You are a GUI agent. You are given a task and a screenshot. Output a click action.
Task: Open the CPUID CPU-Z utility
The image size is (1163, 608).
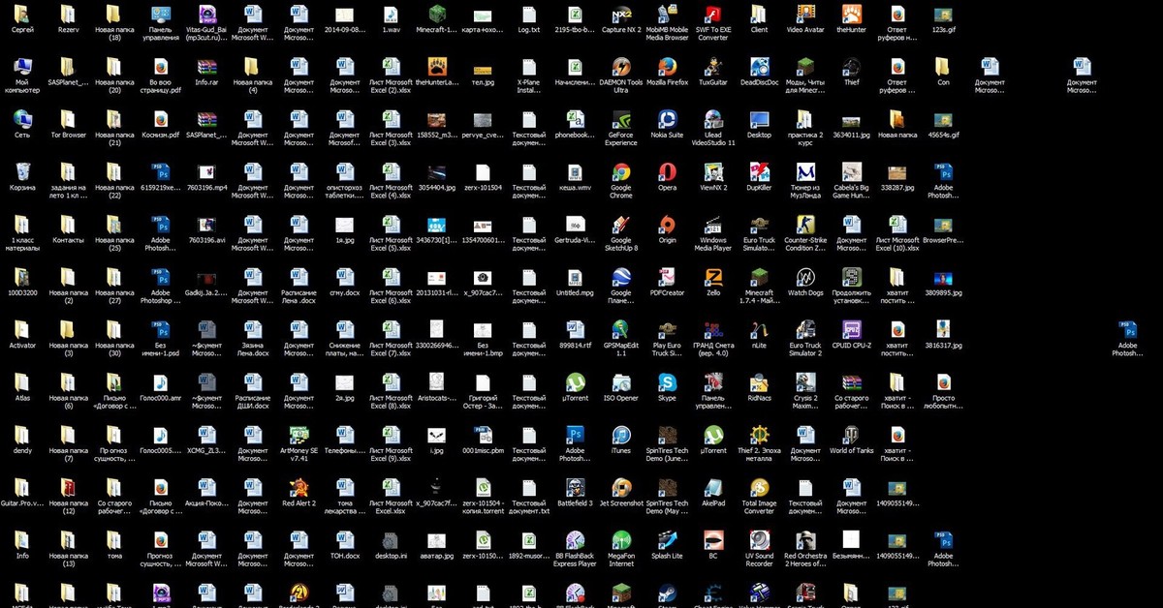pos(851,330)
